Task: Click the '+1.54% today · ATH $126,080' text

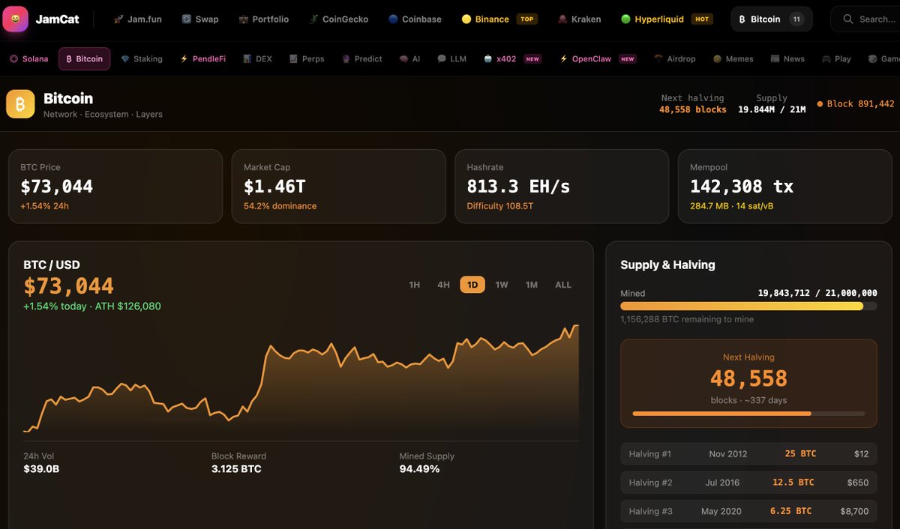Action: [92, 306]
